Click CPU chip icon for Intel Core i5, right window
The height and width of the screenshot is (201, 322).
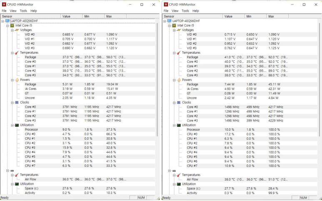coord(174,25)
